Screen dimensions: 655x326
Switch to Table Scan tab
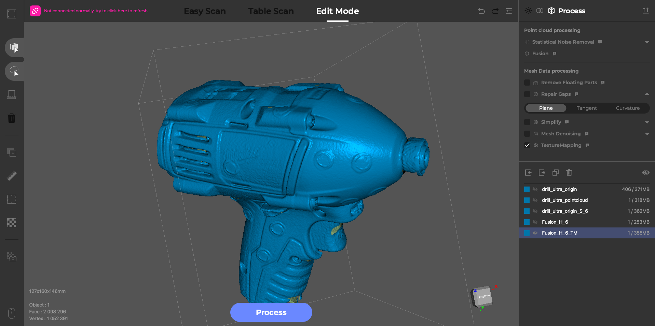click(271, 11)
